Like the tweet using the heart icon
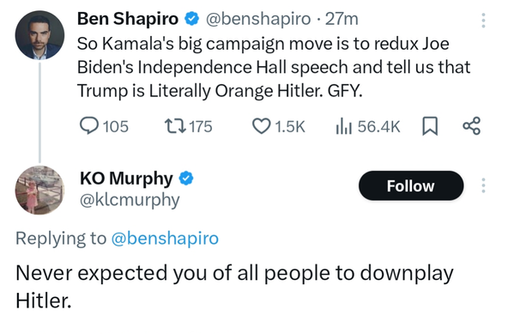Screen dimensions: 508x334 261,126
